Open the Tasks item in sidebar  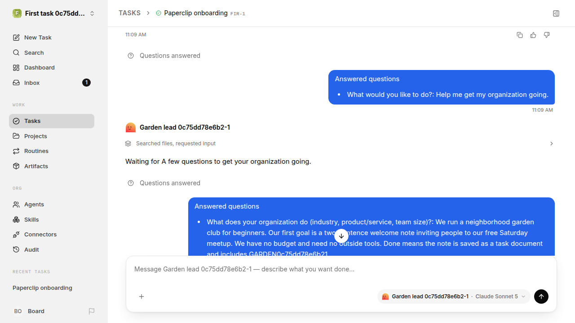(52, 121)
